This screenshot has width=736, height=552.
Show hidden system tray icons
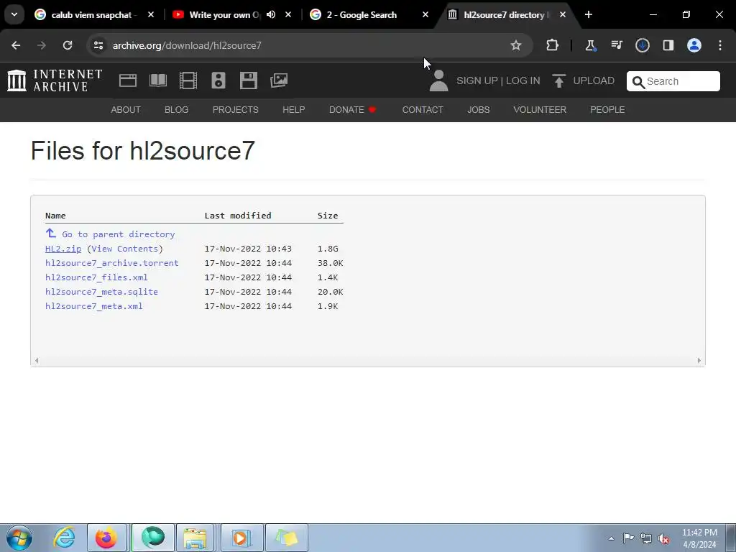tap(611, 538)
